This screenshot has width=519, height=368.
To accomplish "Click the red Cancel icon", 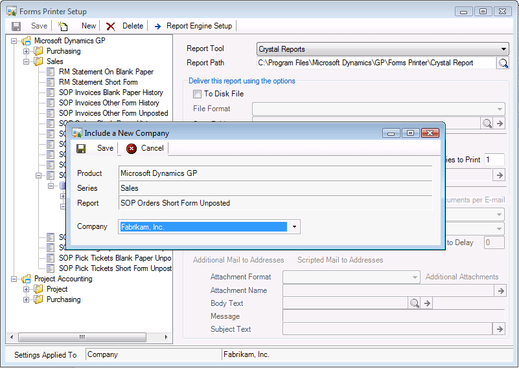I will click(x=132, y=149).
